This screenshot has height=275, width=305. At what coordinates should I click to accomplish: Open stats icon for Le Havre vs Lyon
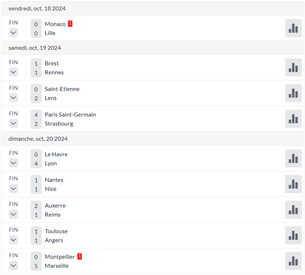tap(293, 158)
